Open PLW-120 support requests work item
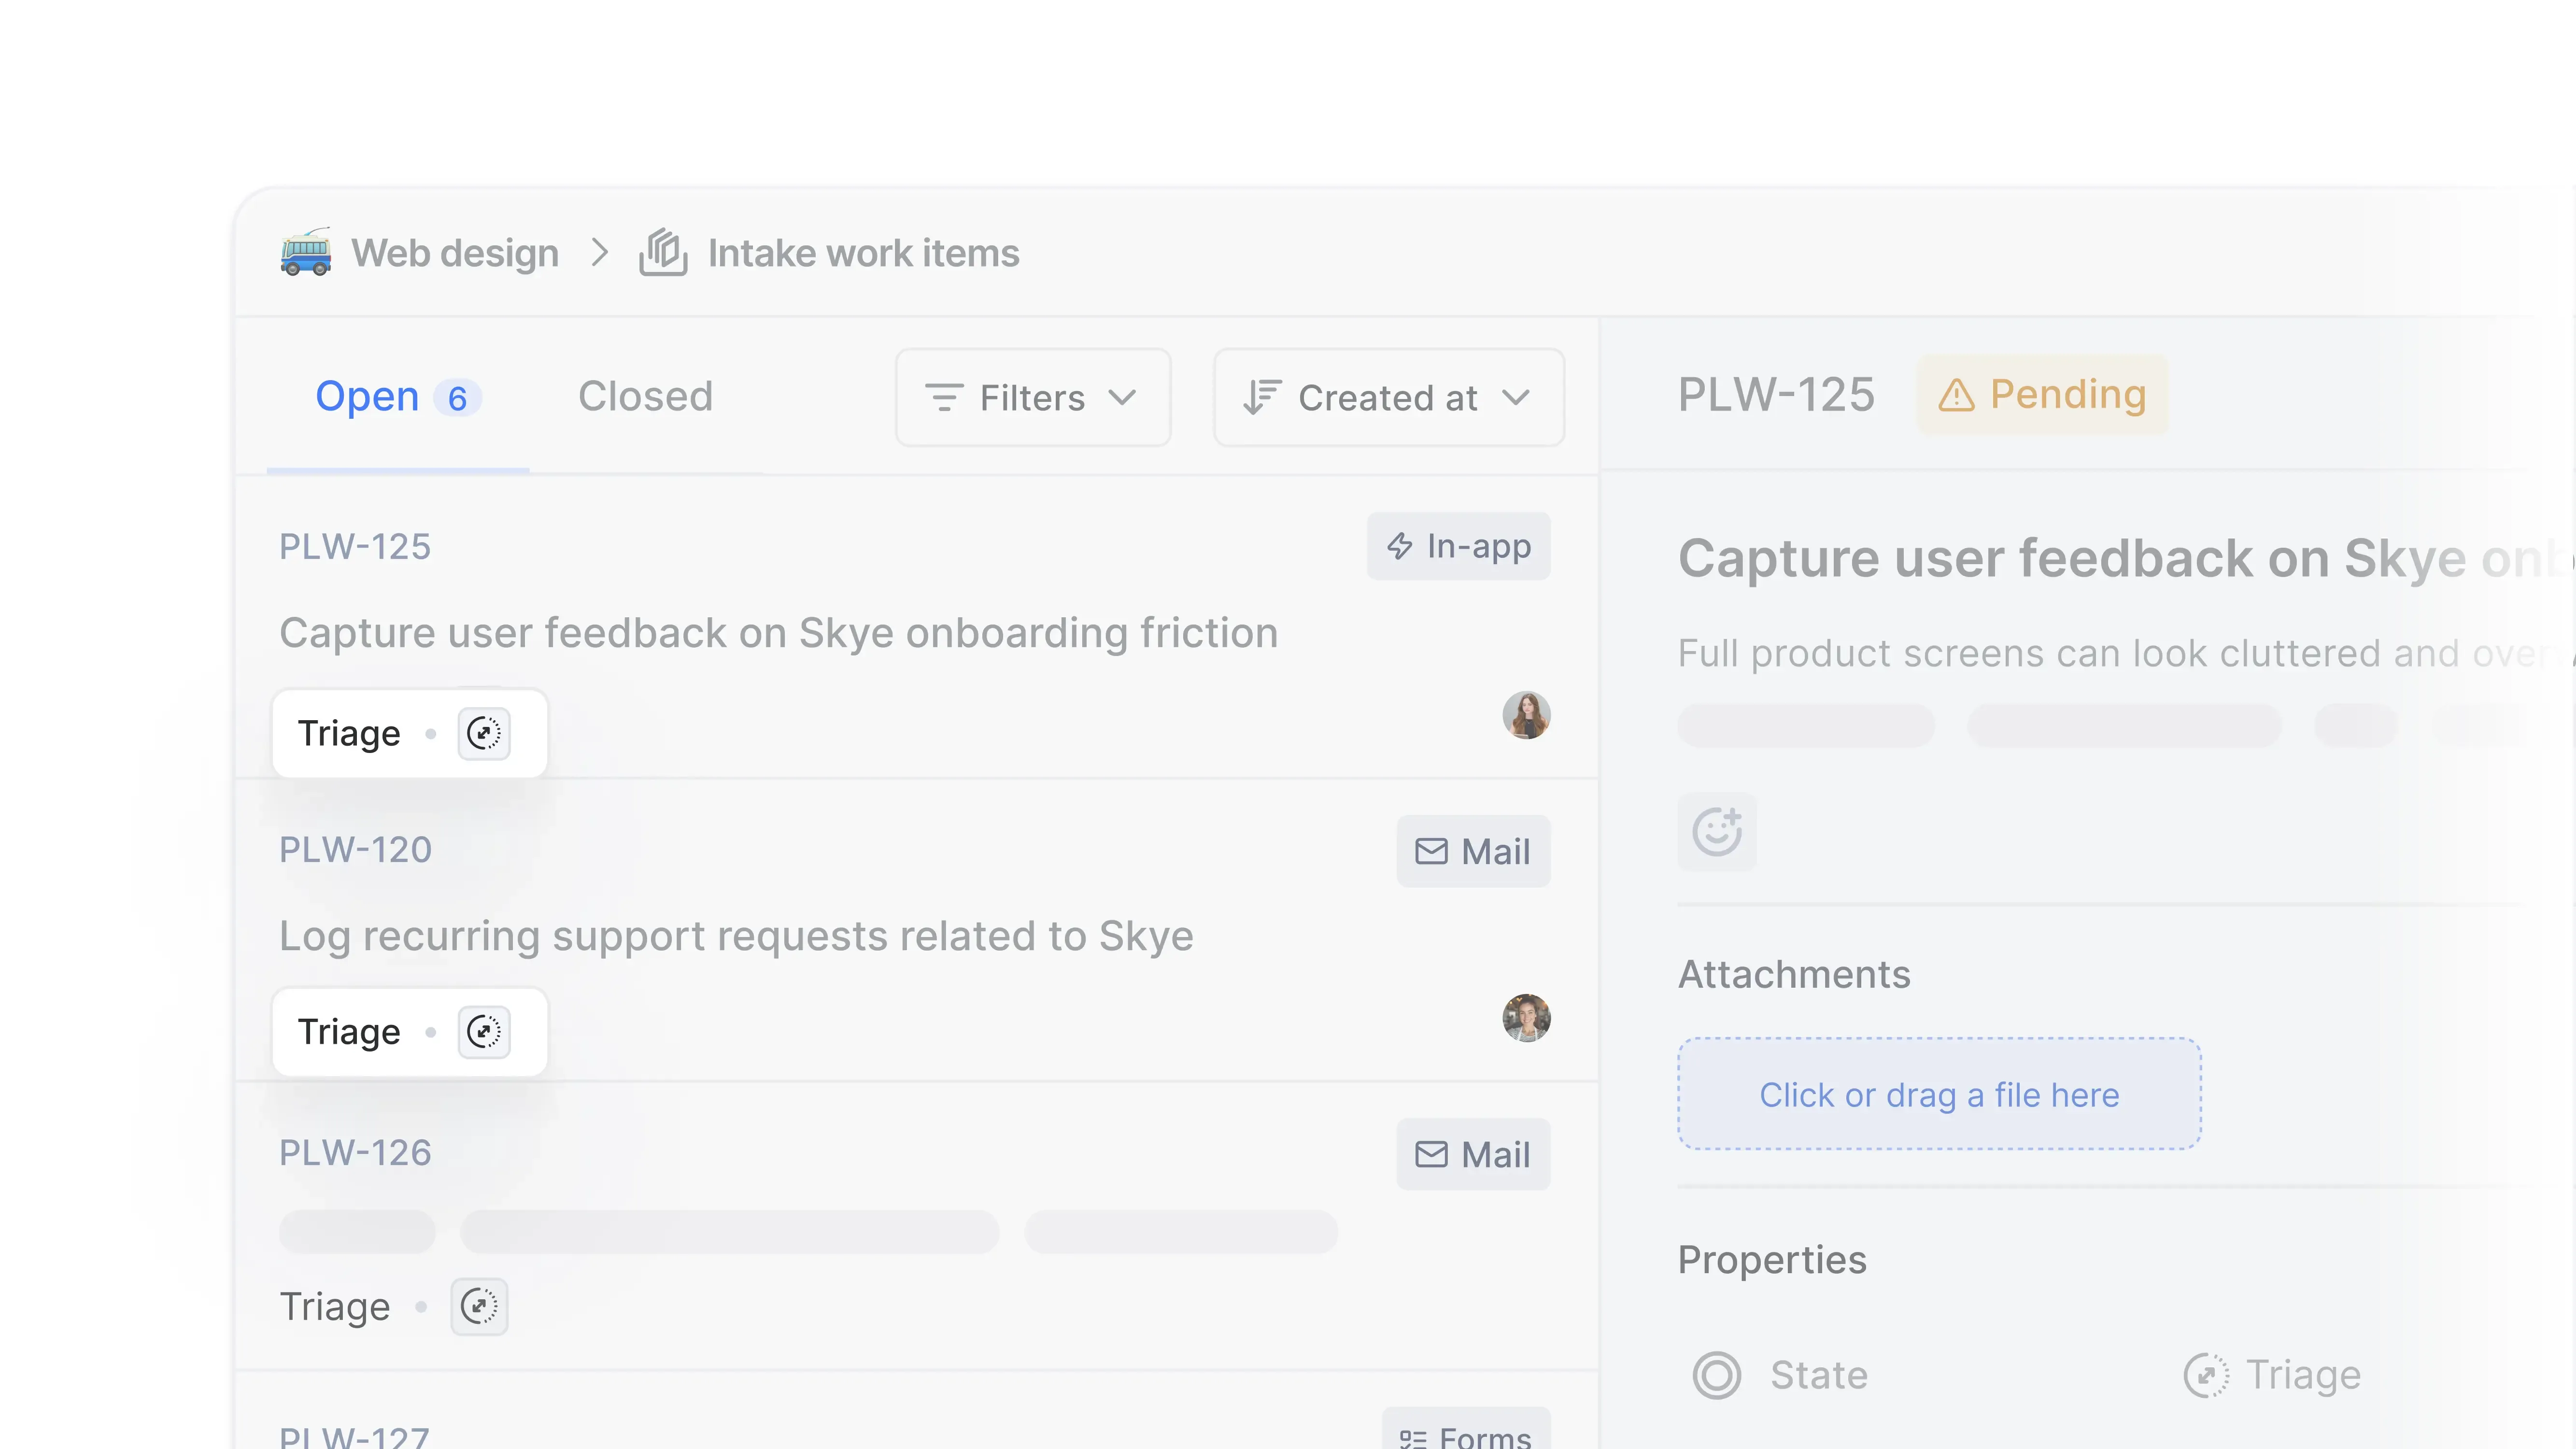The image size is (2576, 1449). coord(735,936)
